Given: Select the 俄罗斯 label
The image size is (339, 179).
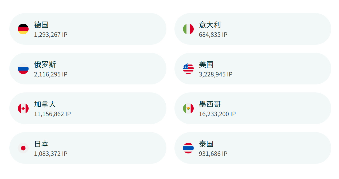Looking at the screenshot, I should coord(45,65).
